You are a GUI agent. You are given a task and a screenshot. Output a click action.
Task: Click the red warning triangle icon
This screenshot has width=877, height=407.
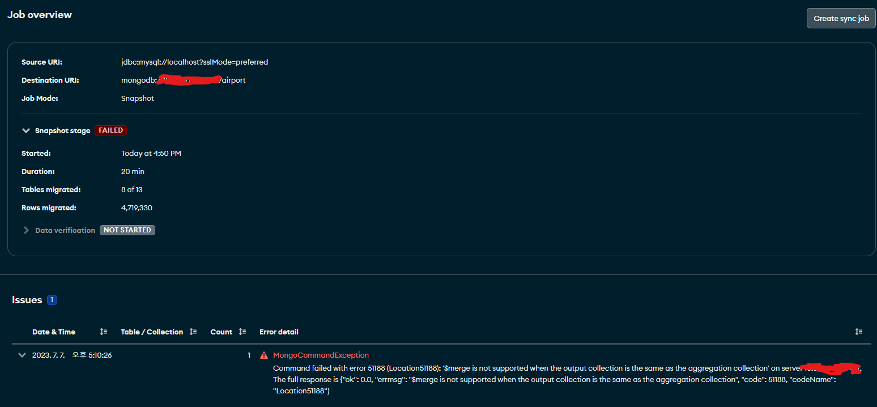pos(264,355)
